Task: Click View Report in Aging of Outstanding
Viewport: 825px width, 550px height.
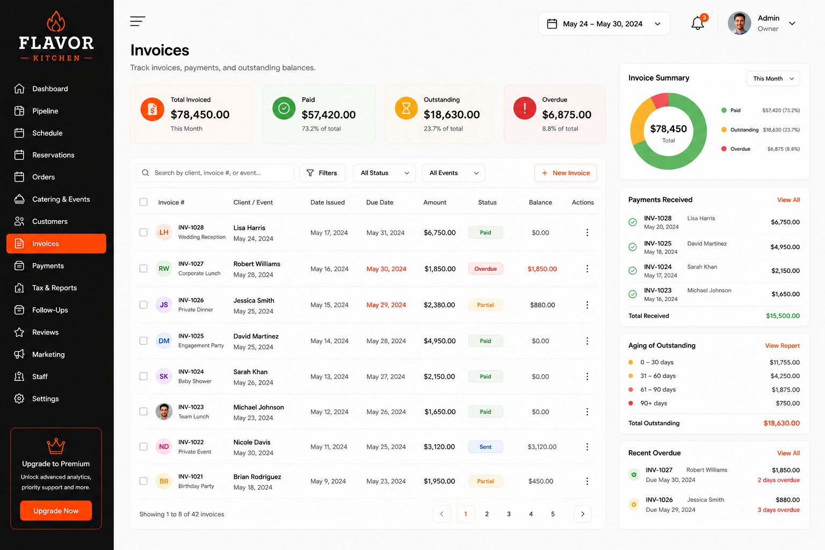Action: coord(783,346)
